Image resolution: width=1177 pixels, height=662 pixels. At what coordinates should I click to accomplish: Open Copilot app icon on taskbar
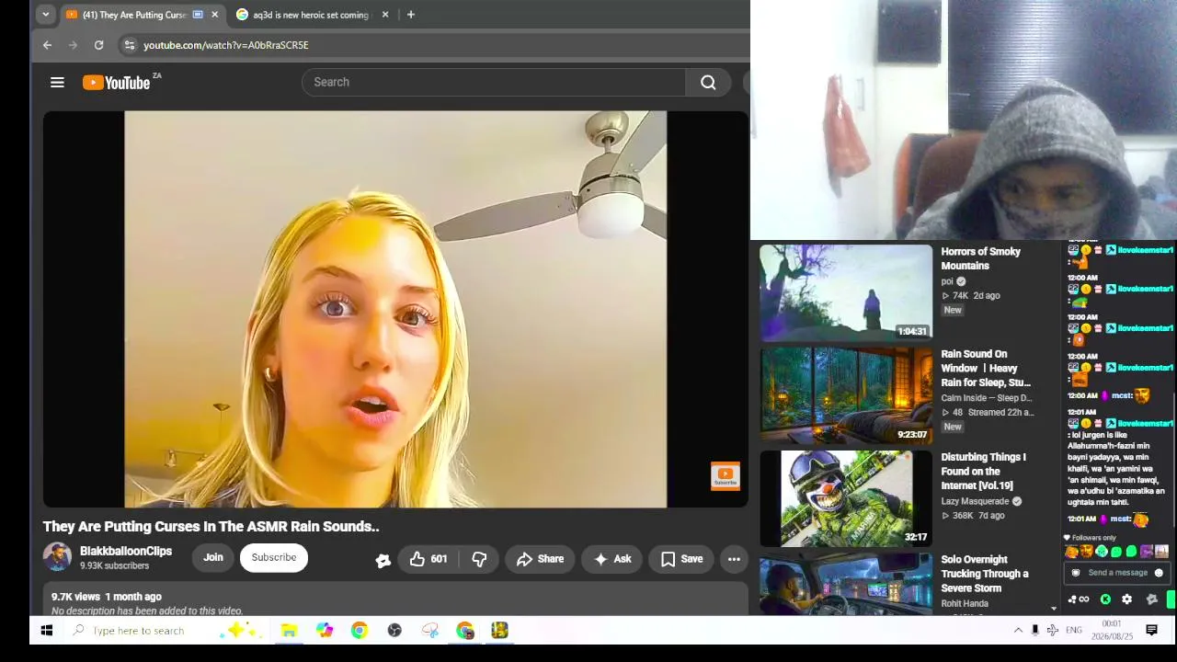pyautogui.click(x=324, y=631)
